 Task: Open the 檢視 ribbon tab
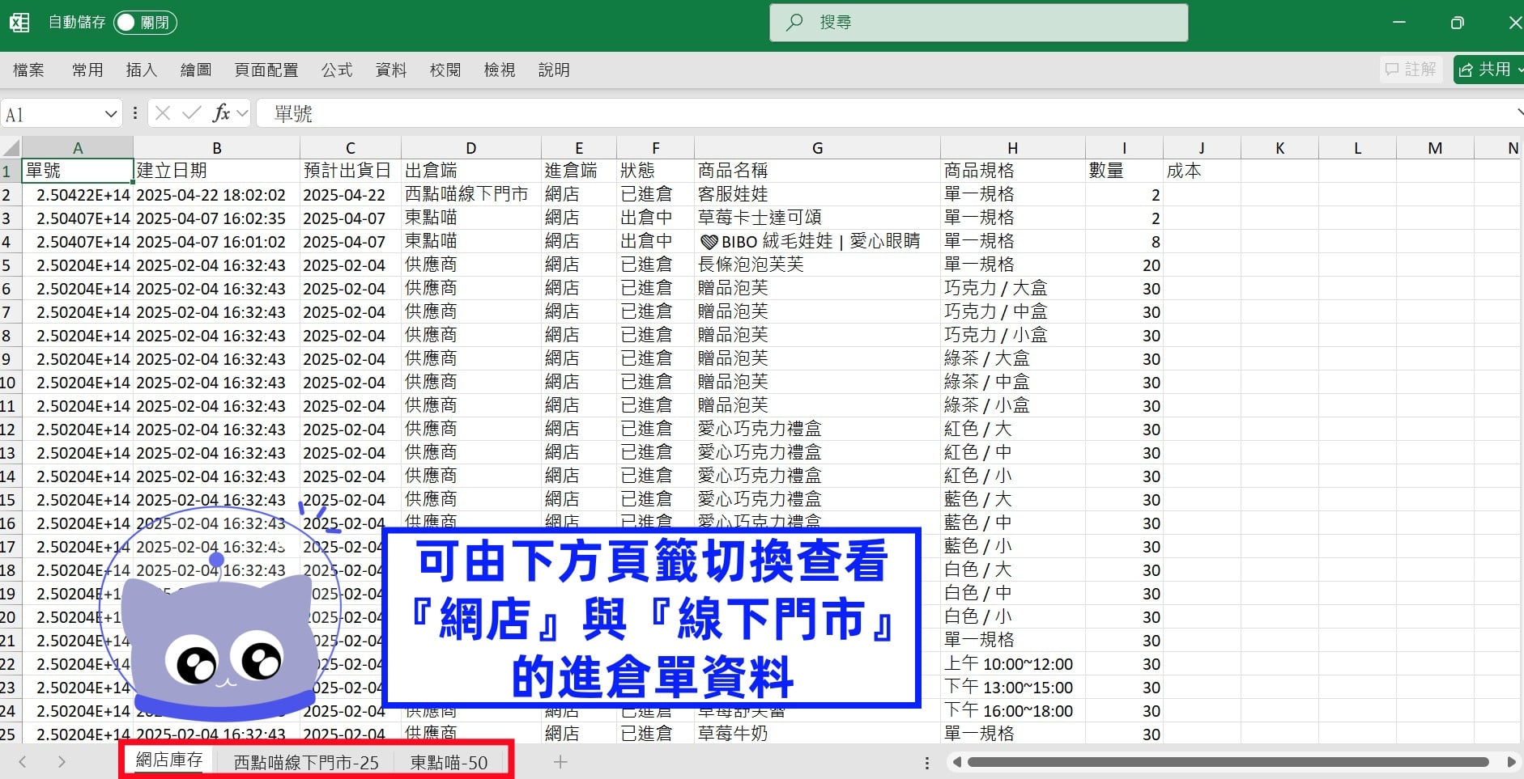[x=500, y=70]
